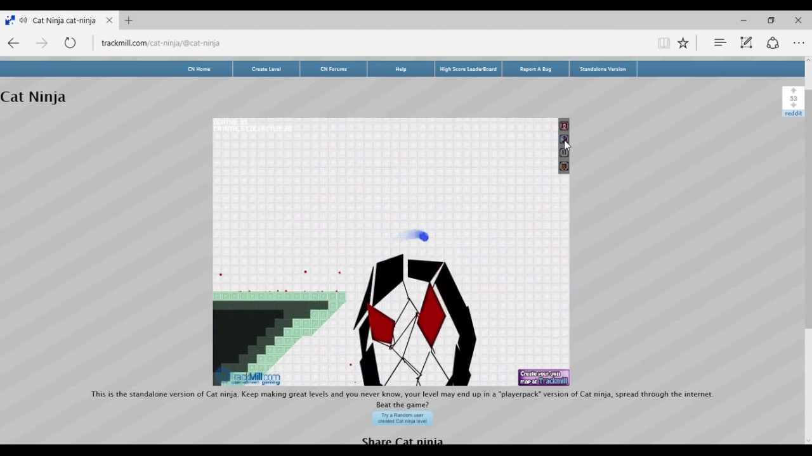812x456 pixels.
Task: Click the share icon in toolbar
Action: pyautogui.click(x=773, y=43)
